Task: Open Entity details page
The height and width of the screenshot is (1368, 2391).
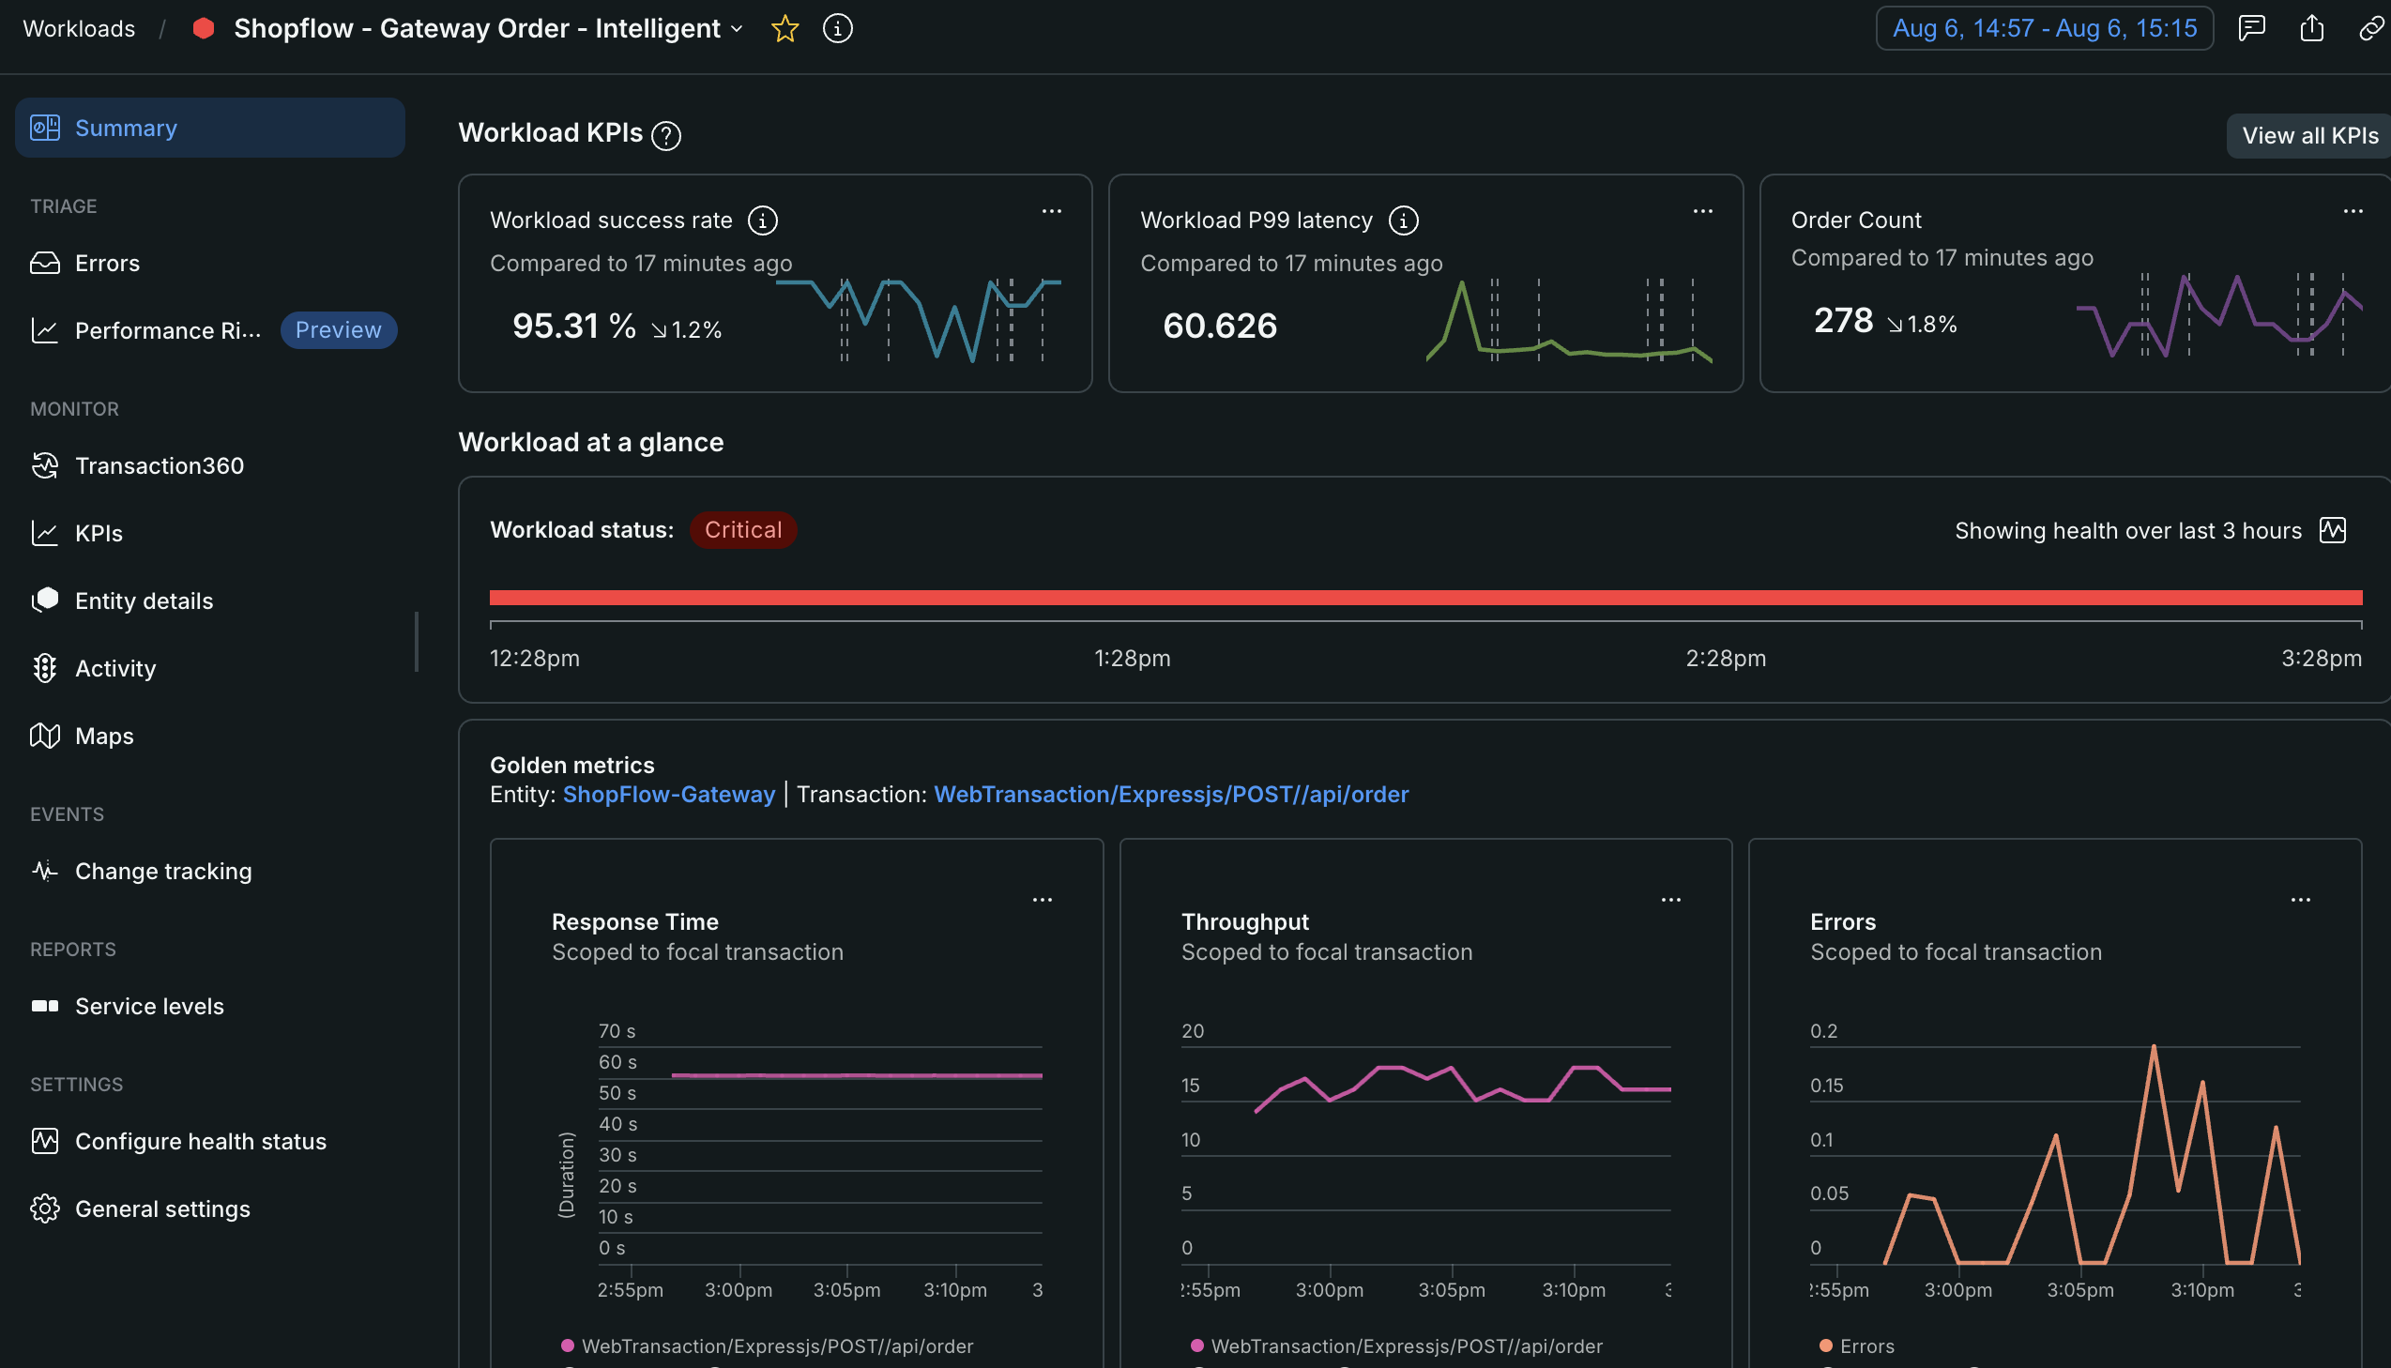Action: (x=144, y=600)
